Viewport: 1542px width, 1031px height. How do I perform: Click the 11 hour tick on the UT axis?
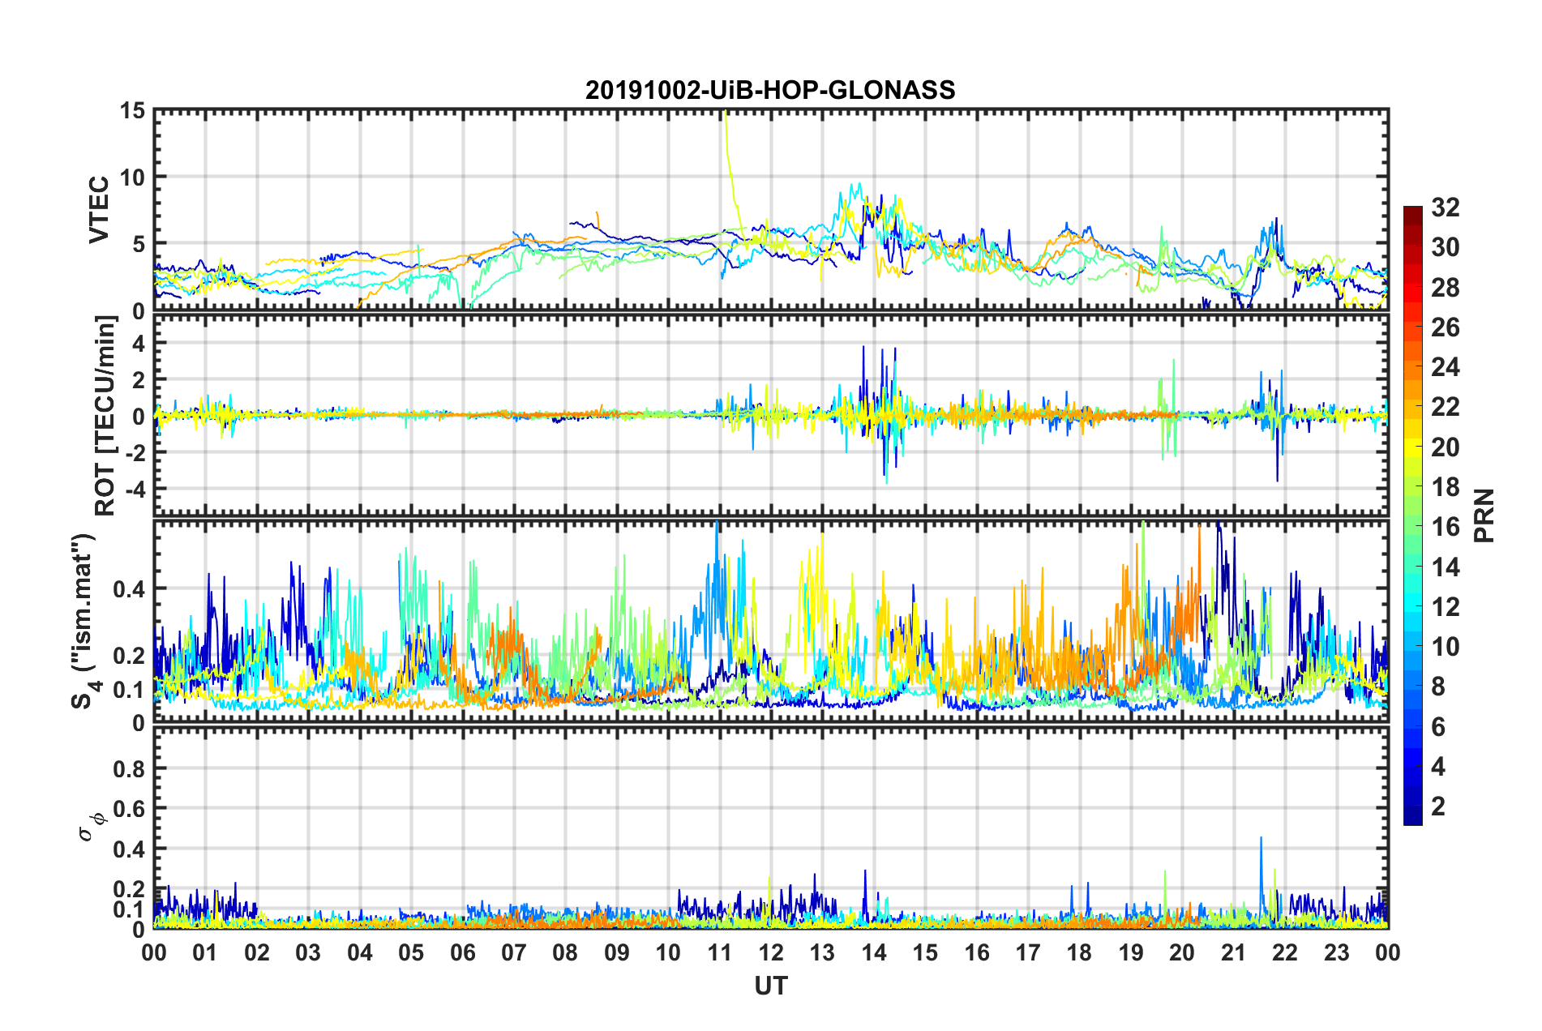point(720,952)
